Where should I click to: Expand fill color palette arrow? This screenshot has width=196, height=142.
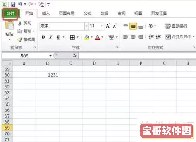pos(92,37)
